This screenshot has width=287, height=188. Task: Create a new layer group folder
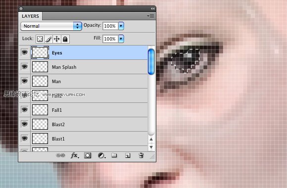[114, 155]
